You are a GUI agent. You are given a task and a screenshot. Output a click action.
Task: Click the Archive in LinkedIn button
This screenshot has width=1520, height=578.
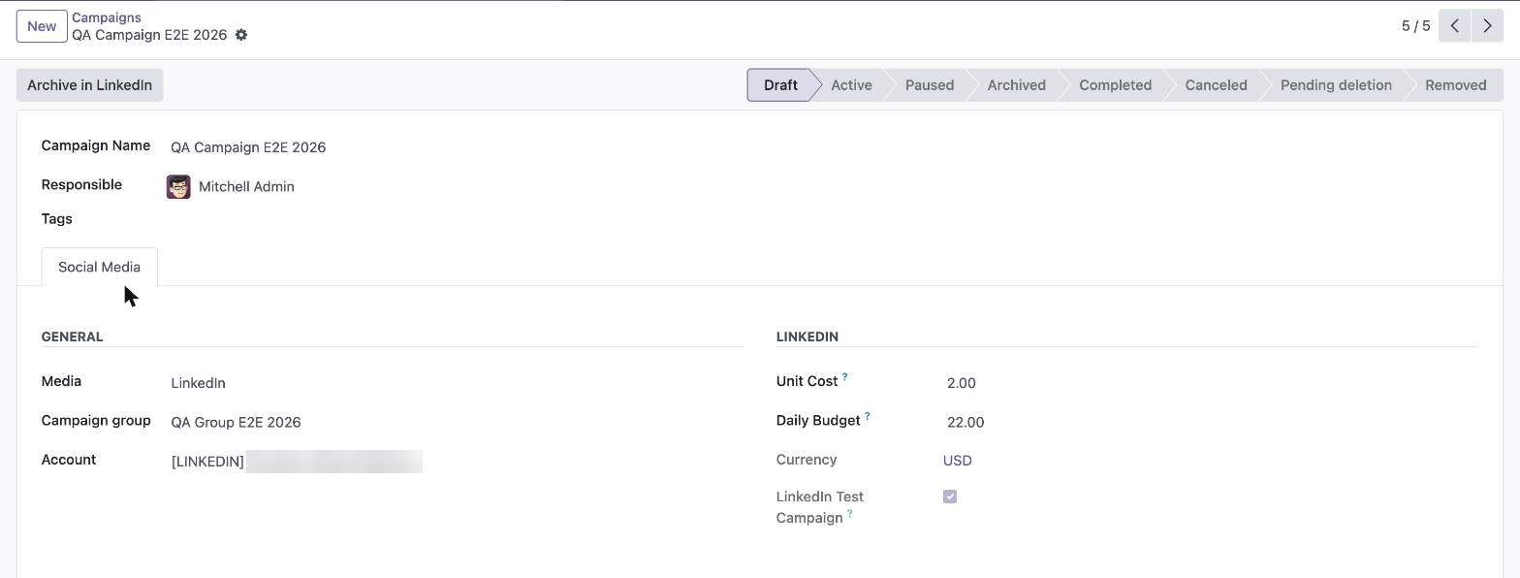tap(90, 85)
